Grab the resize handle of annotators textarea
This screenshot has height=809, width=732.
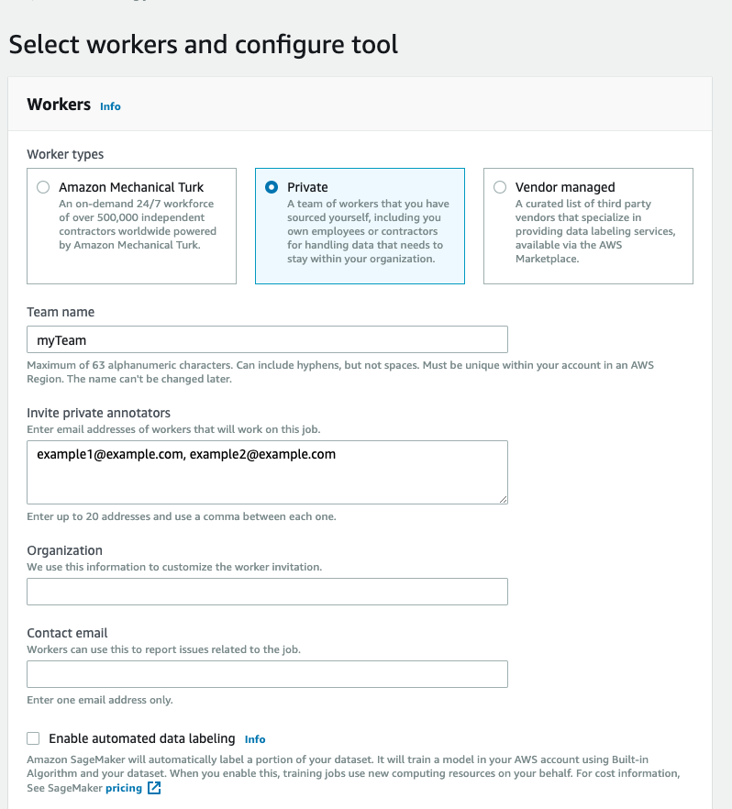click(x=502, y=498)
